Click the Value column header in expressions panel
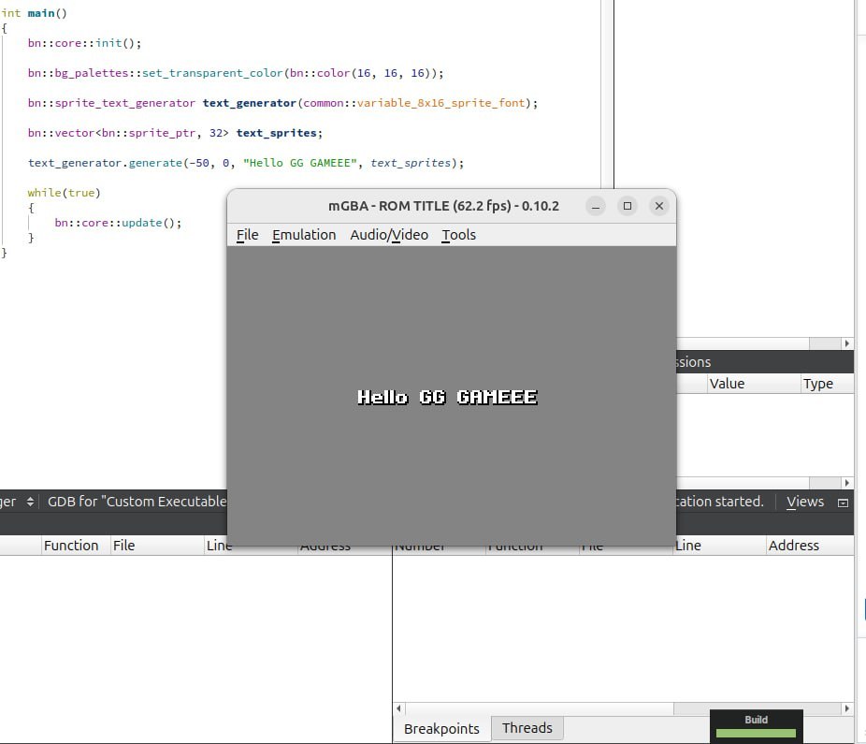The height and width of the screenshot is (744, 866). point(754,384)
